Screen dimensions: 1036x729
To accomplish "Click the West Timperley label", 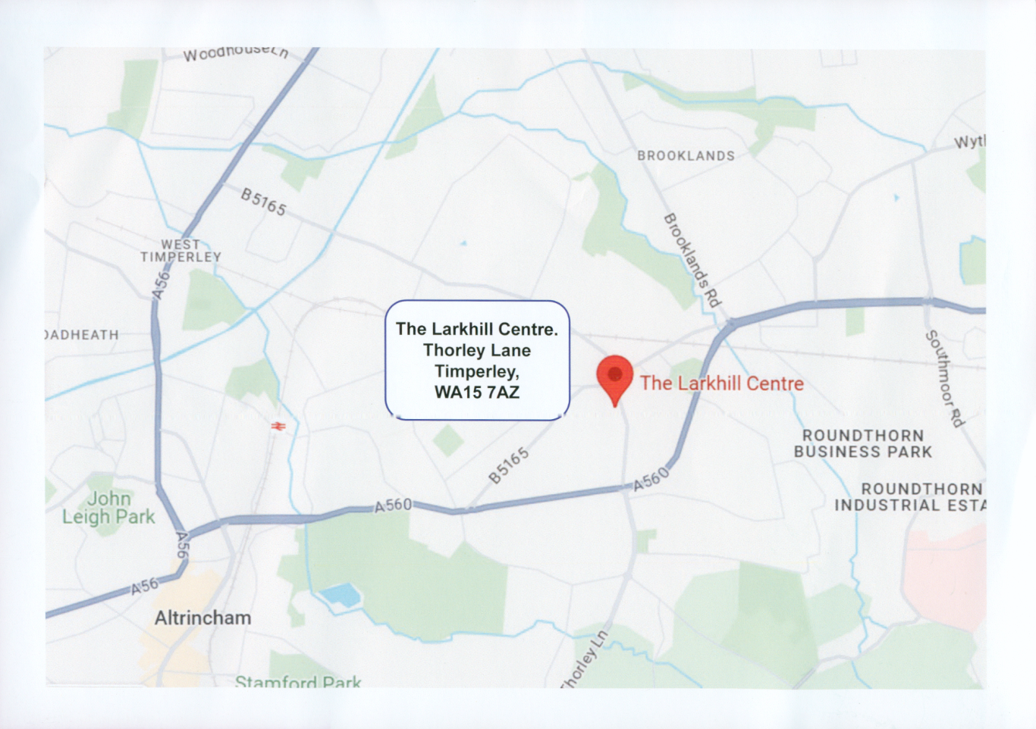I will pos(181,251).
